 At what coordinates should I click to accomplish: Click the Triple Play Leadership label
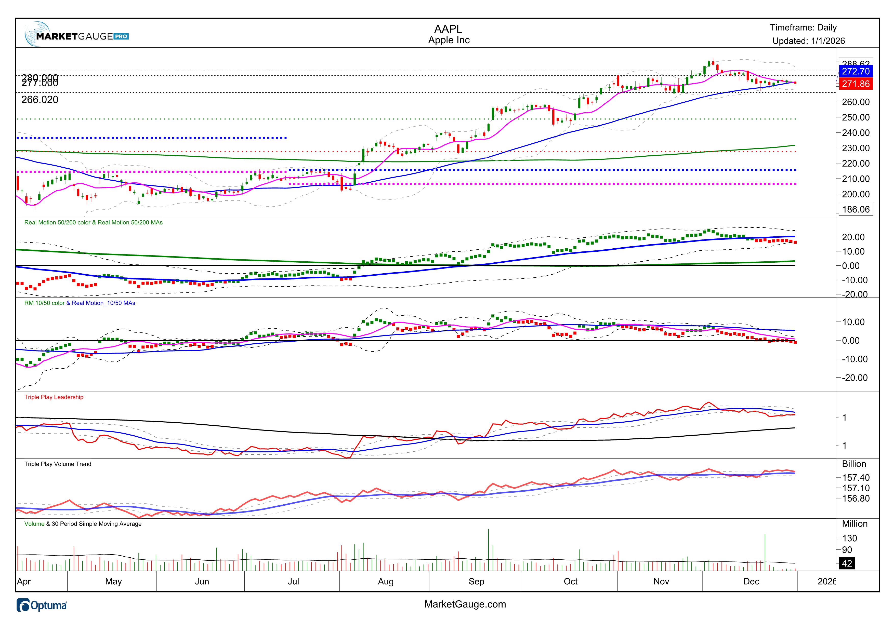point(54,397)
